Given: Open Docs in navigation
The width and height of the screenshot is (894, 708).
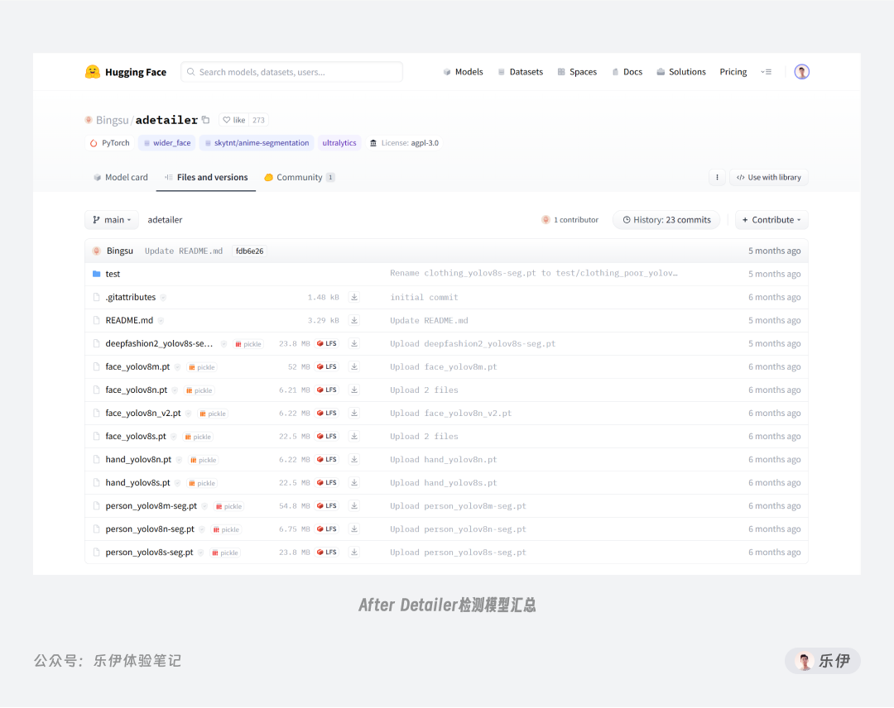Looking at the screenshot, I should pyautogui.click(x=627, y=72).
